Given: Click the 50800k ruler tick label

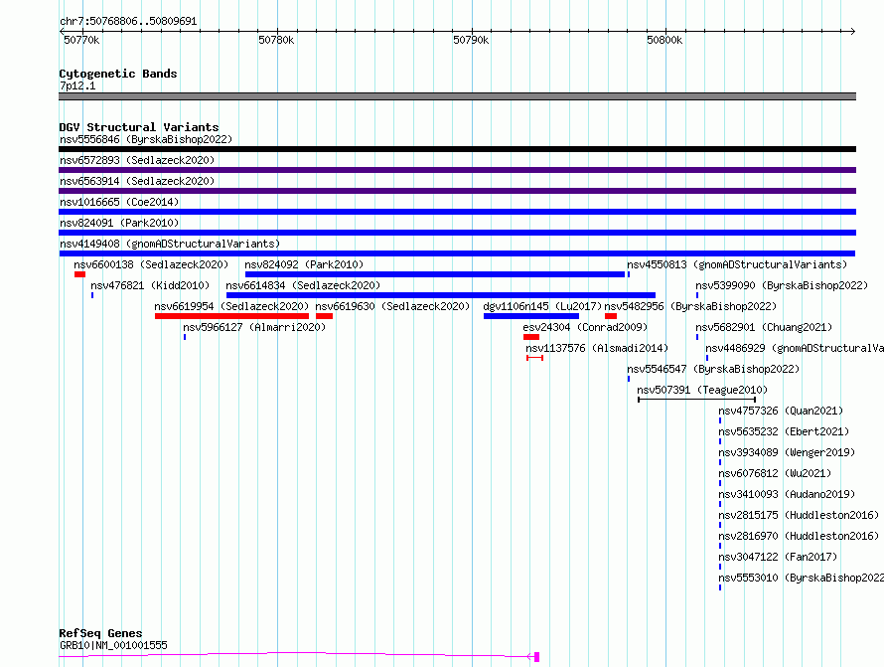Looking at the screenshot, I should tap(664, 40).
